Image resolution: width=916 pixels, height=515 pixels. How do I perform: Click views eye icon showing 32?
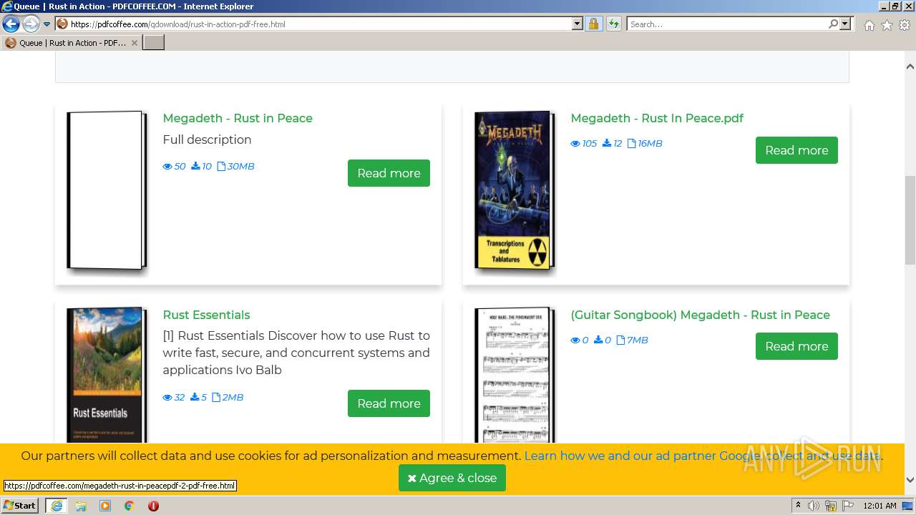[x=167, y=397]
